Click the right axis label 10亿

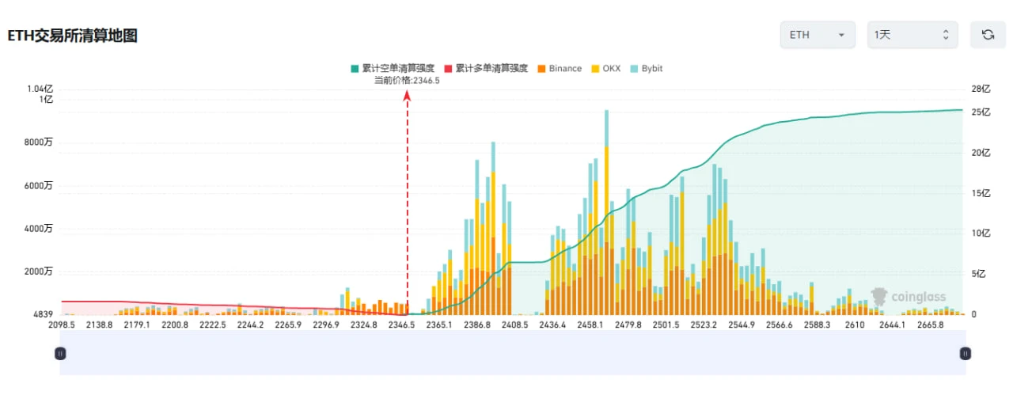[x=979, y=233]
